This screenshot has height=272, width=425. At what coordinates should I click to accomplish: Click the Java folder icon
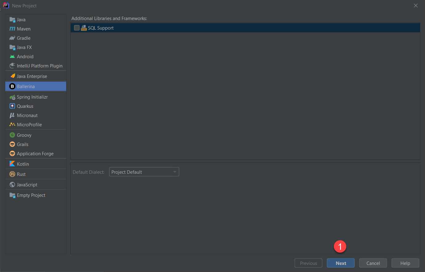(12, 20)
